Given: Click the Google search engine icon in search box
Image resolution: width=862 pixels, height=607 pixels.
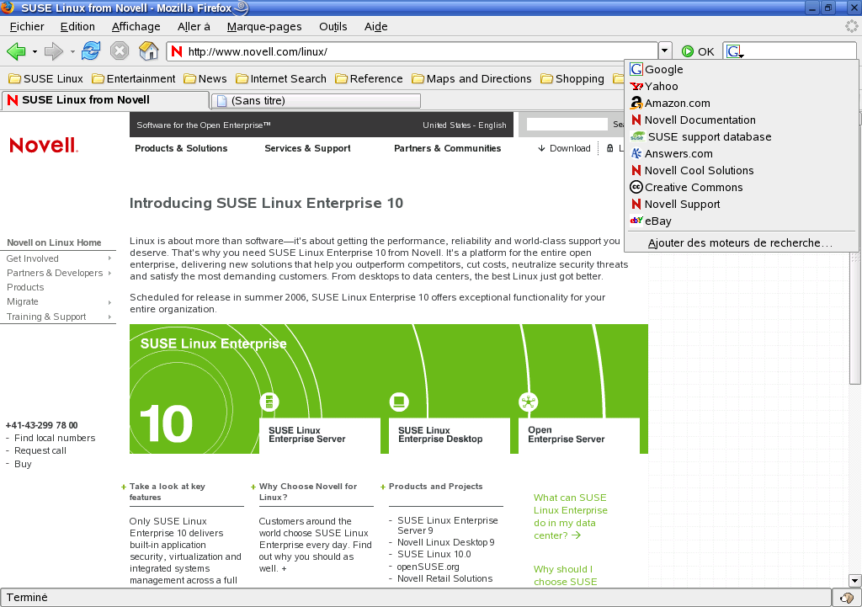Looking at the screenshot, I should coord(734,51).
